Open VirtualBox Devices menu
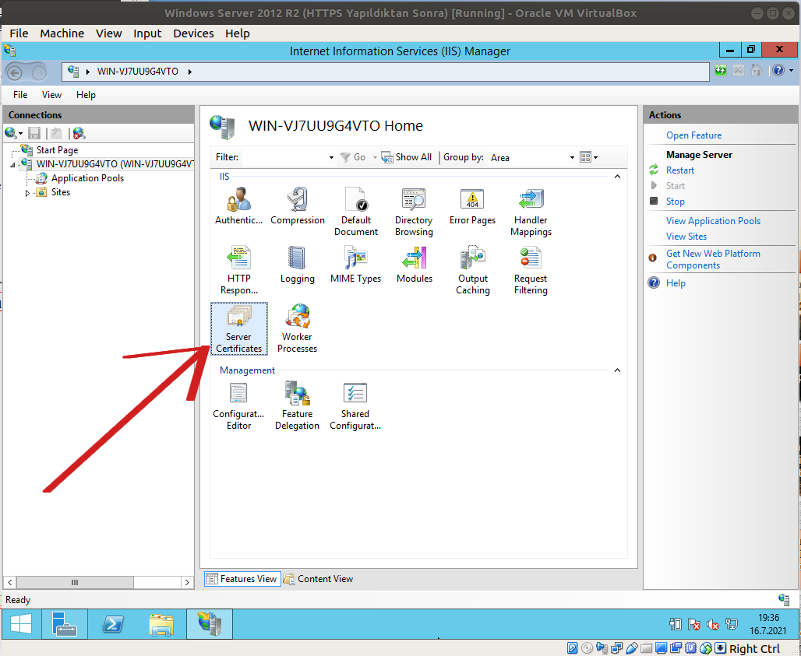This screenshot has width=801, height=656. 193,33
